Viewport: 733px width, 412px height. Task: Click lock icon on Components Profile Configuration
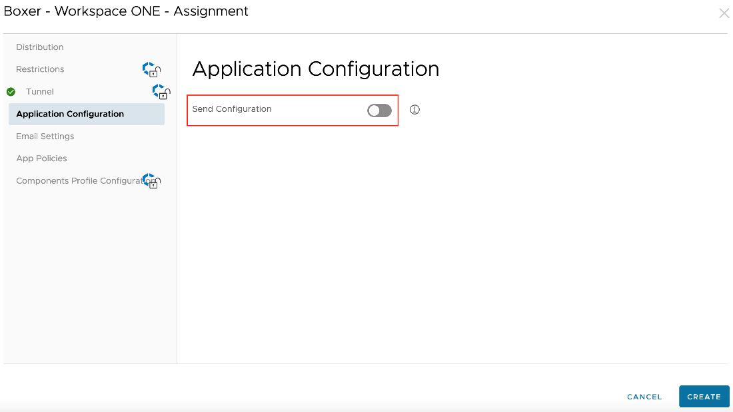pyautogui.click(x=152, y=181)
